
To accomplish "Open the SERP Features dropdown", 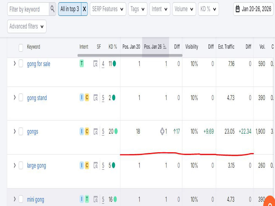I will tap(108, 9).
